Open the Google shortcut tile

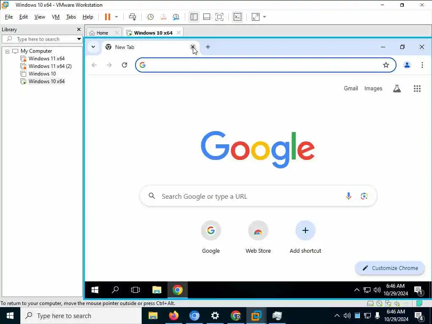pyautogui.click(x=211, y=237)
